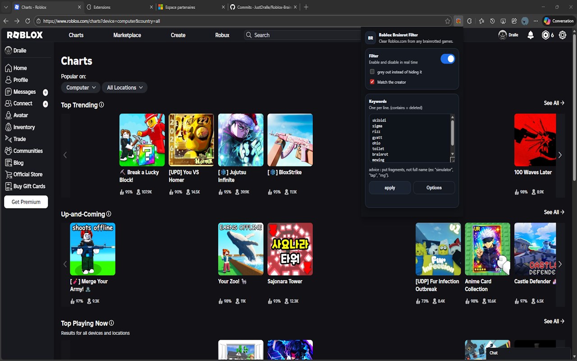Viewport: 577px width, 361px height.
Task: Click into the Keywords text area
Action: point(409,138)
